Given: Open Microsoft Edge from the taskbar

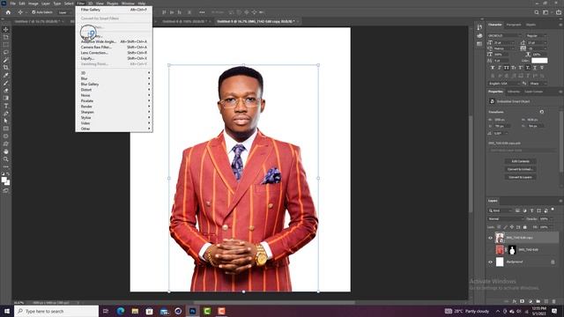Looking at the screenshot, I should [x=121, y=311].
